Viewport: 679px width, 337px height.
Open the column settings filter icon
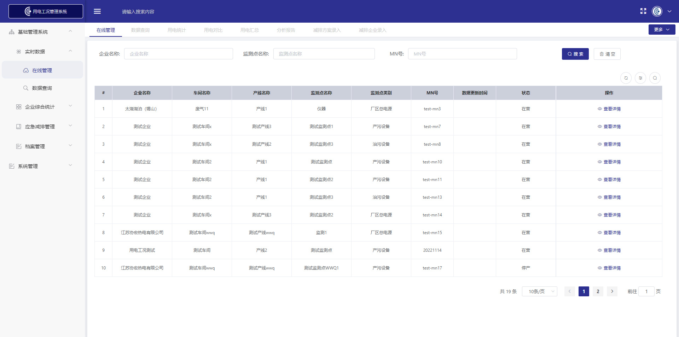pos(640,78)
